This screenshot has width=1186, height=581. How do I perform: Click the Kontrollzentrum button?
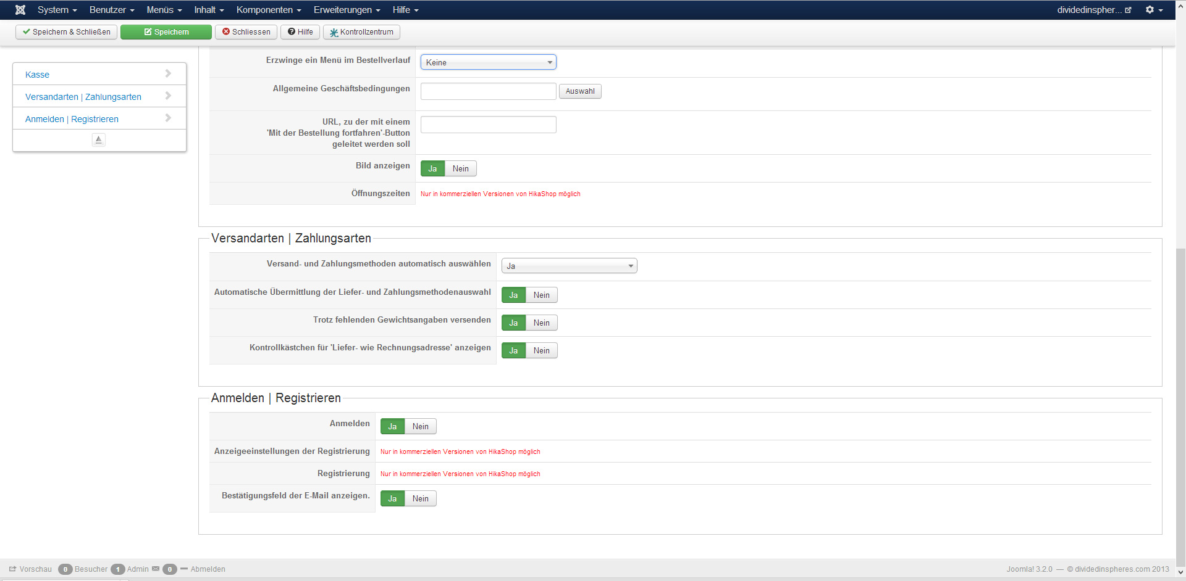tap(361, 32)
